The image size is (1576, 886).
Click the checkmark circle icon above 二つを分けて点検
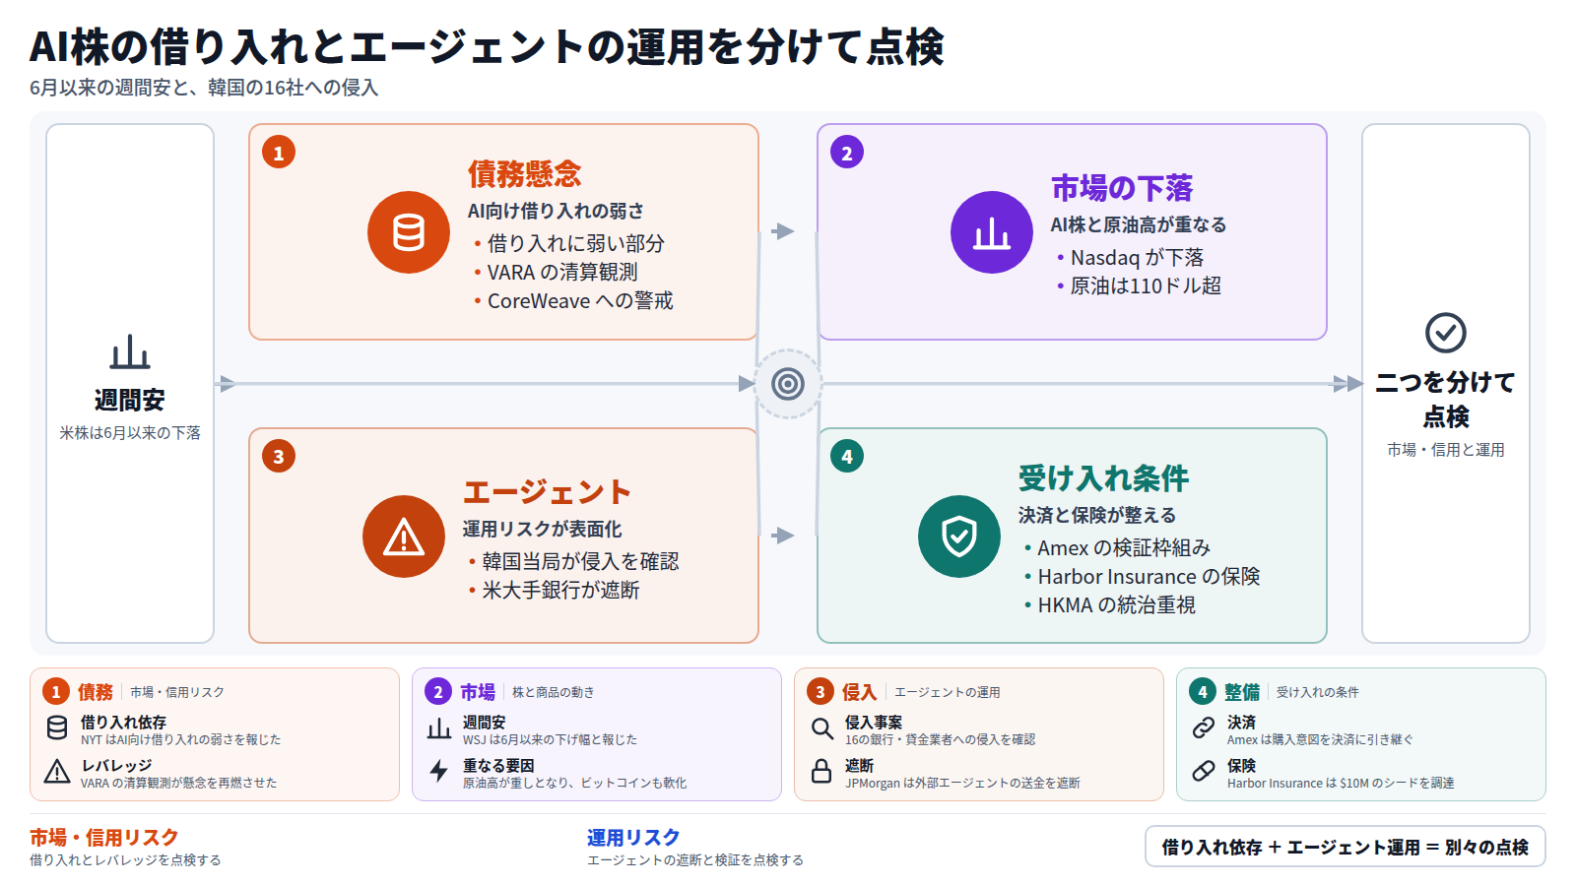click(1446, 333)
